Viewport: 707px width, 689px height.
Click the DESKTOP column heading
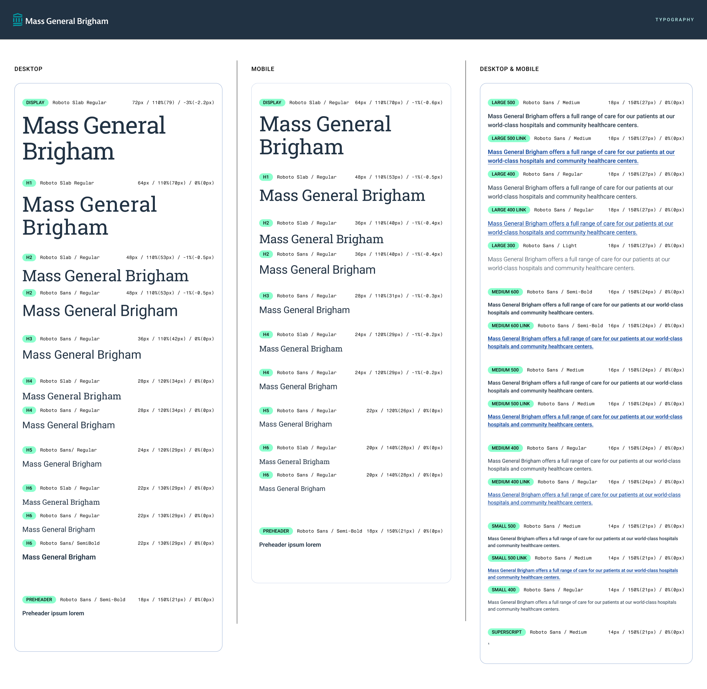click(x=28, y=69)
